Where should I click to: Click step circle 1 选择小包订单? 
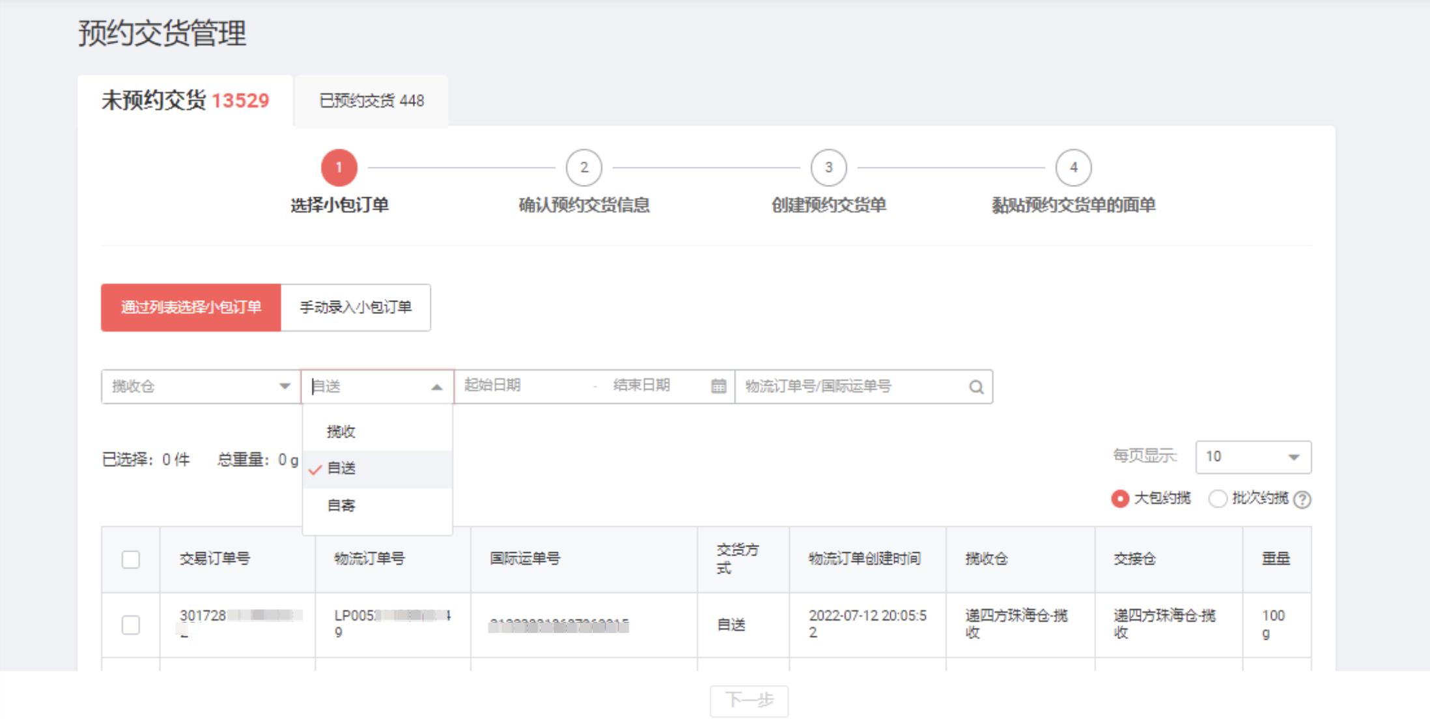[x=339, y=167]
